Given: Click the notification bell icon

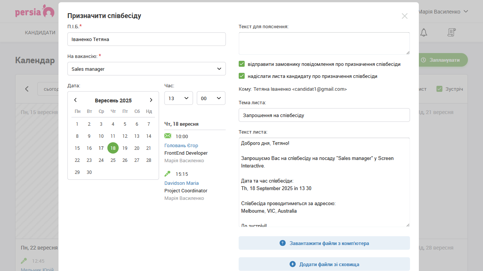Looking at the screenshot, I should pos(424,33).
